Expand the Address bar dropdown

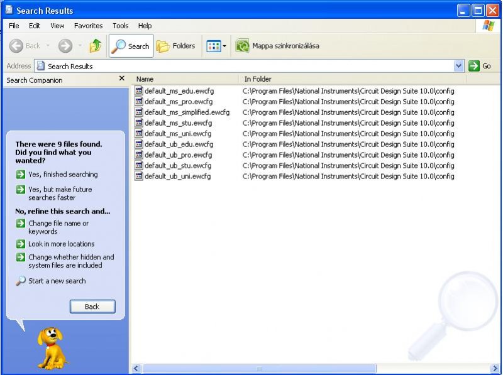click(459, 66)
